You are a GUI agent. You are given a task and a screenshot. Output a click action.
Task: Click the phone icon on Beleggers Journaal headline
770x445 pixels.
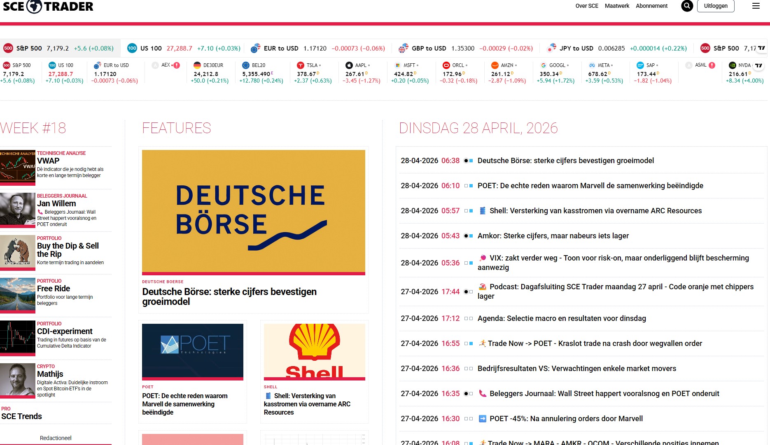pyautogui.click(x=483, y=394)
